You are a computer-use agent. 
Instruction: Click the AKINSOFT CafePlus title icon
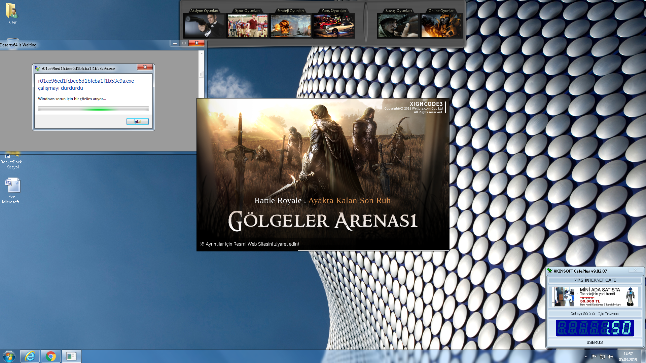(x=550, y=271)
